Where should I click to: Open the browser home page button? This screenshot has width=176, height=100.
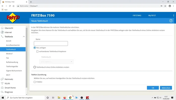click(13, 6)
